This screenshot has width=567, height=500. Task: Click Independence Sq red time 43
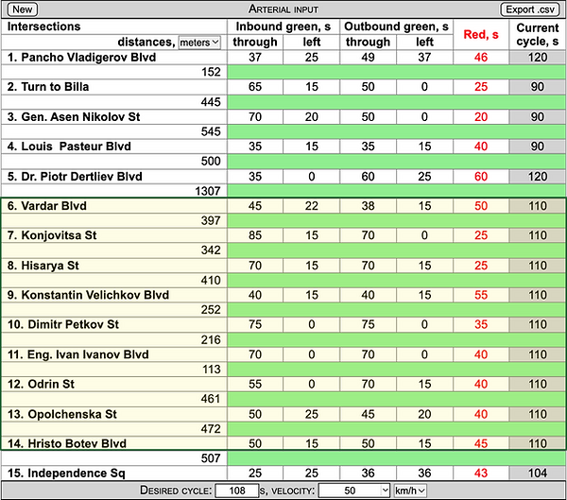click(481, 474)
